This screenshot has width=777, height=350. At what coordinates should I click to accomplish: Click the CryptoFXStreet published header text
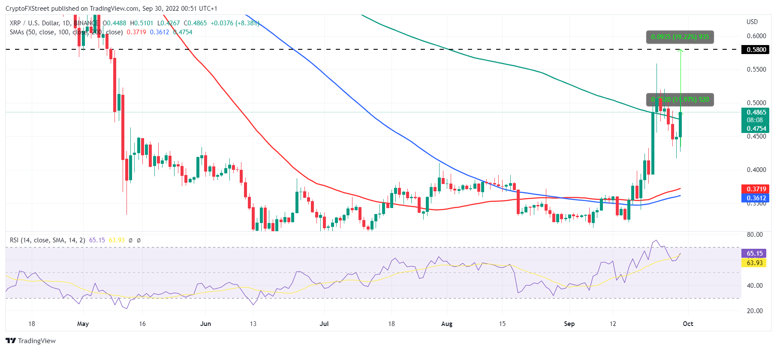pos(111,9)
